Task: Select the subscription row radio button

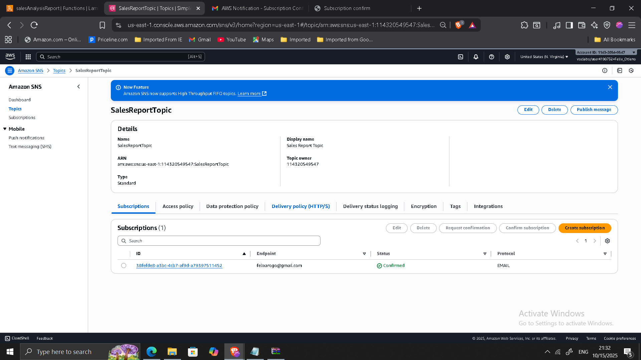Action: click(124, 266)
